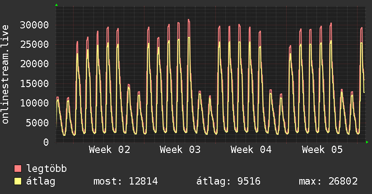Select the Week 05 axis label
Image resolution: width=372 pixels, height=194 pixels.
(x=322, y=150)
